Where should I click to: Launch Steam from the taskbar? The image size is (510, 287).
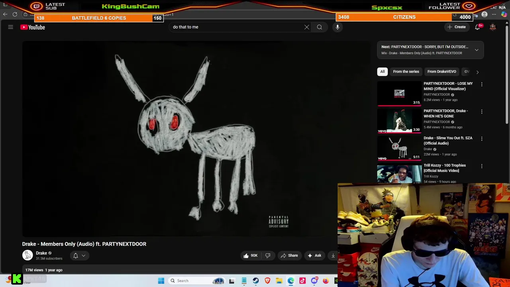[x=256, y=281]
